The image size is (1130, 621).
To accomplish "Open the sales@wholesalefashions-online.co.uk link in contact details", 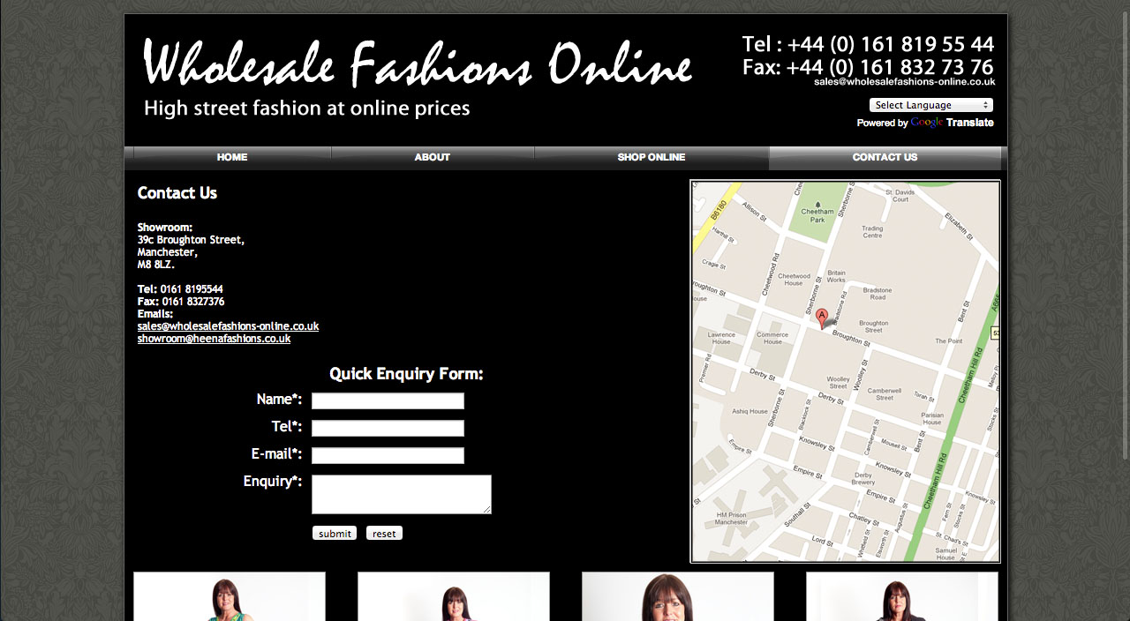I will coord(228,326).
